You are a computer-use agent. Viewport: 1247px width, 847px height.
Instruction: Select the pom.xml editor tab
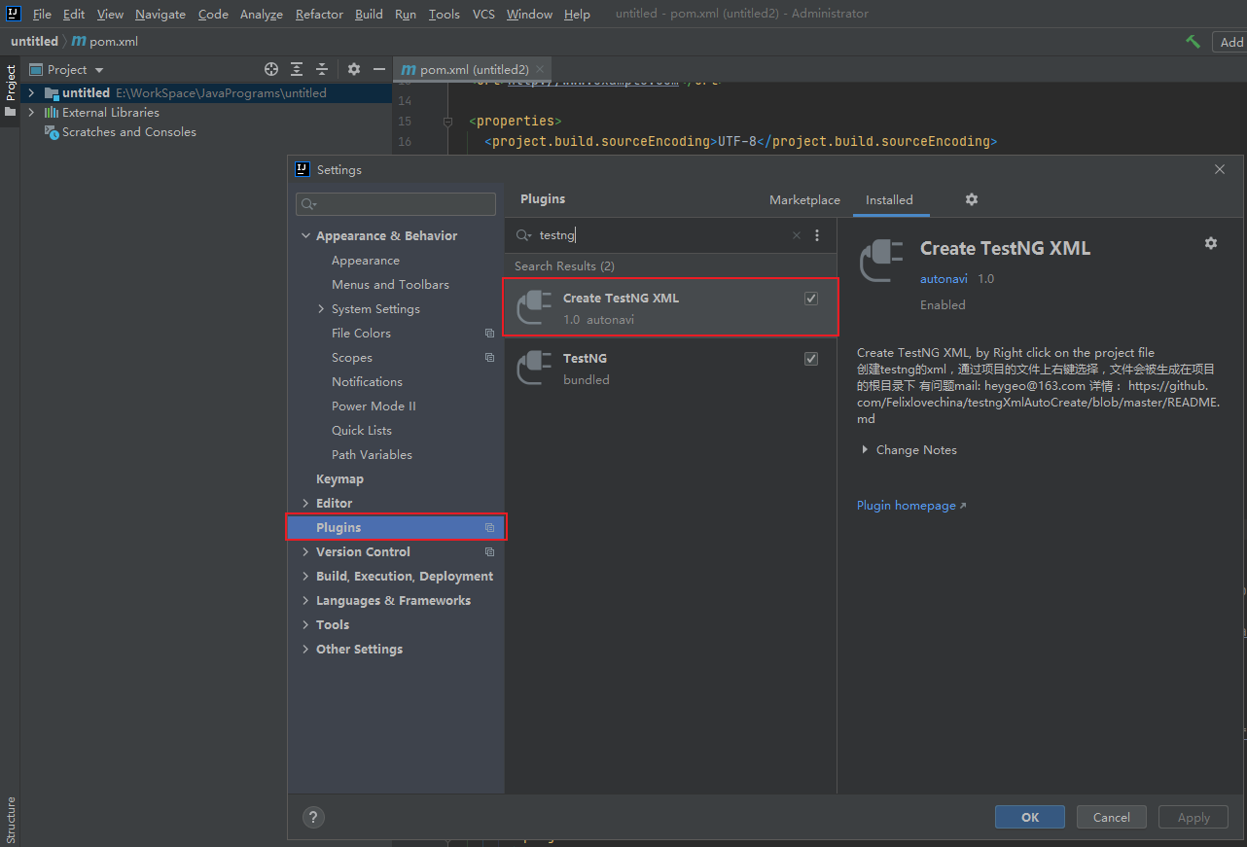[x=472, y=69]
